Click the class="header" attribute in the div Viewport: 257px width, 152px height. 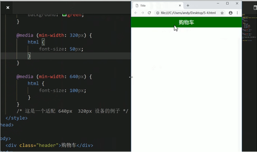point(39,145)
